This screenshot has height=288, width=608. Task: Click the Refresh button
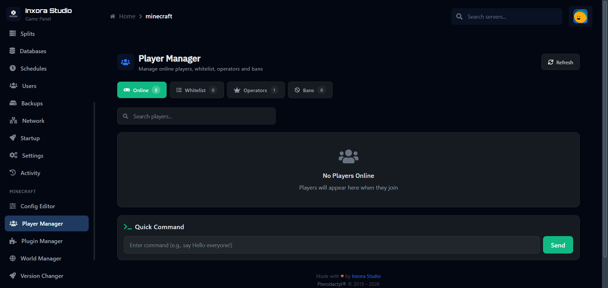[560, 62]
